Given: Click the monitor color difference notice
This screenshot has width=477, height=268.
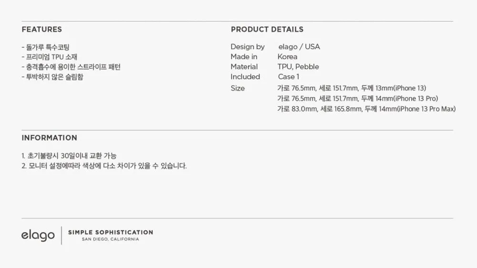Looking at the screenshot, I should tap(104, 166).
